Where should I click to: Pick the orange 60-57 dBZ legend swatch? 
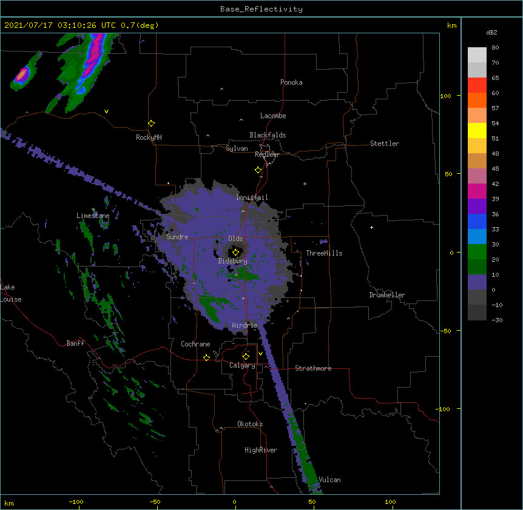tap(477, 100)
